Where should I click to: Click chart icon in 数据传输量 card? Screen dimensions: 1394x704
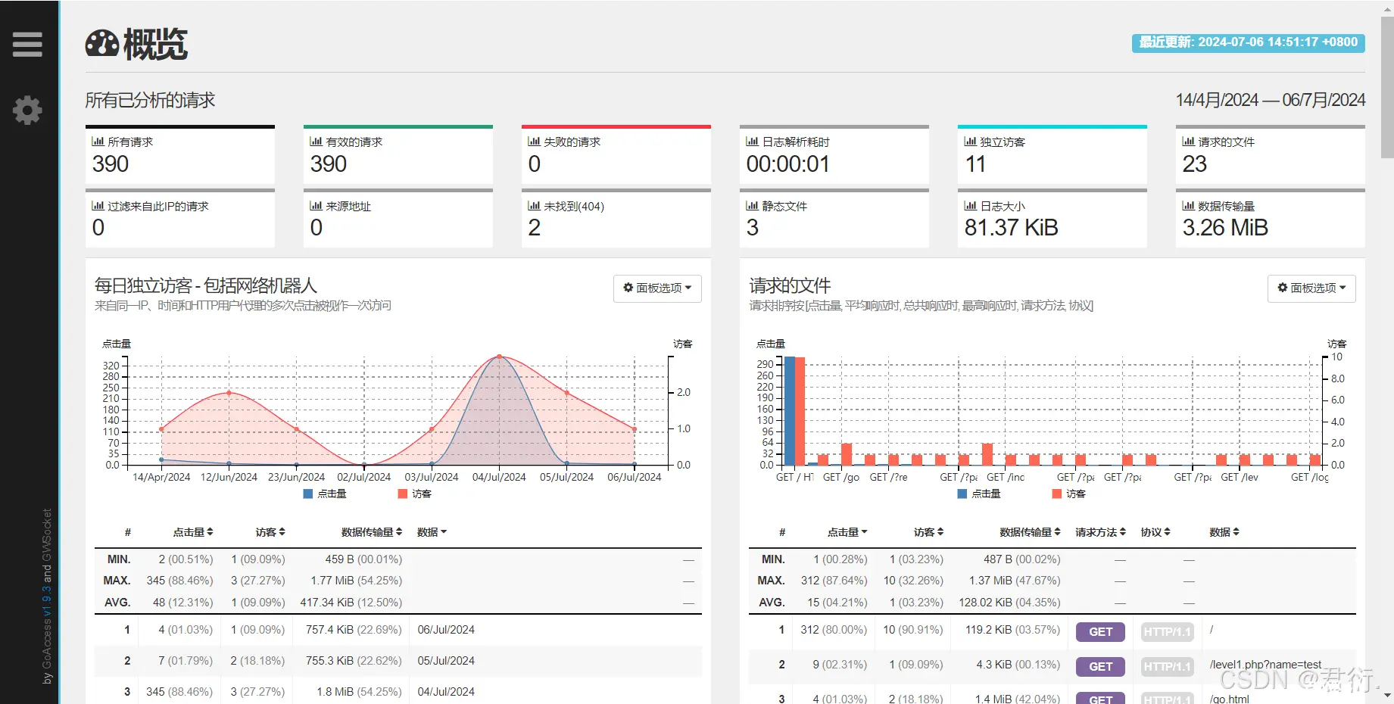pos(1188,206)
